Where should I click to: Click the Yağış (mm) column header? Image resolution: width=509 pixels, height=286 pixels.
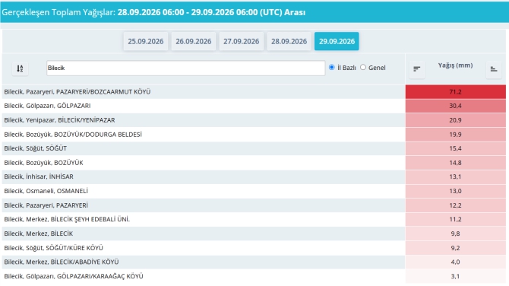click(455, 65)
